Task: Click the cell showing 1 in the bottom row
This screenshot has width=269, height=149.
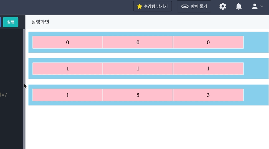Action: (x=68, y=95)
